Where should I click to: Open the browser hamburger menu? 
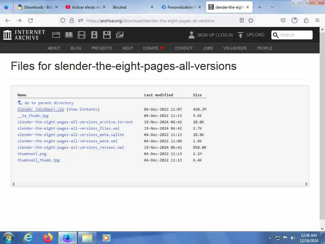317,20
